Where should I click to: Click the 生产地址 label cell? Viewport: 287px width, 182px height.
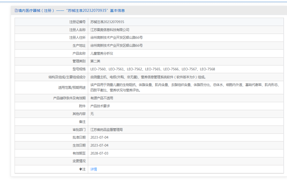pyautogui.click(x=52, y=45)
